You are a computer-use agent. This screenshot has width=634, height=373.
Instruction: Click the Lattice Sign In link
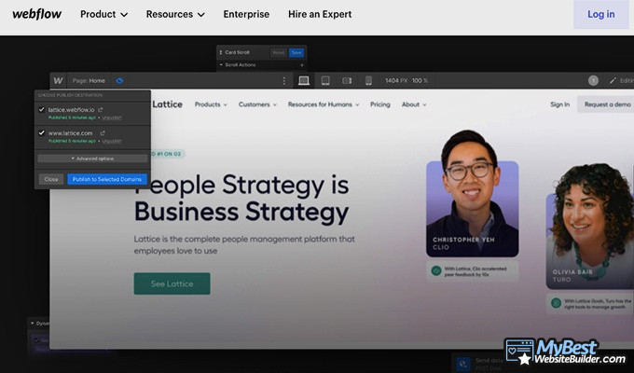coord(559,104)
